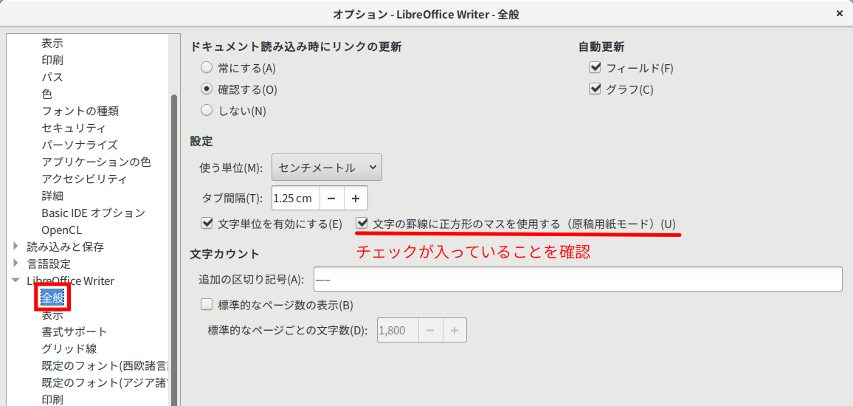Increase 標準的なページごとの文字数 with plus button
The width and height of the screenshot is (853, 406).
pos(455,331)
